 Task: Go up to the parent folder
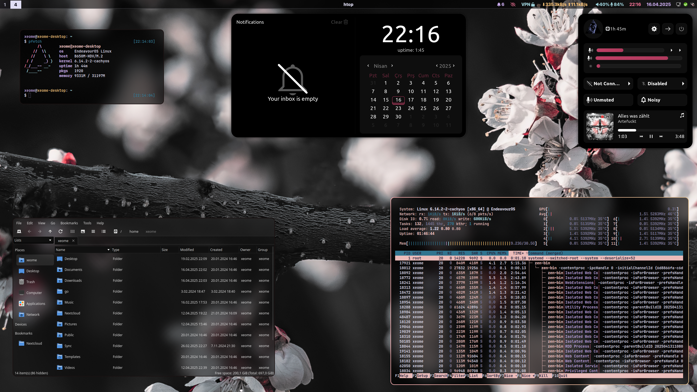click(x=50, y=231)
